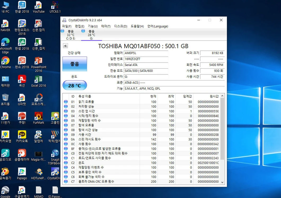Open the 곰녹음기 desktop icon

tap(5, 174)
